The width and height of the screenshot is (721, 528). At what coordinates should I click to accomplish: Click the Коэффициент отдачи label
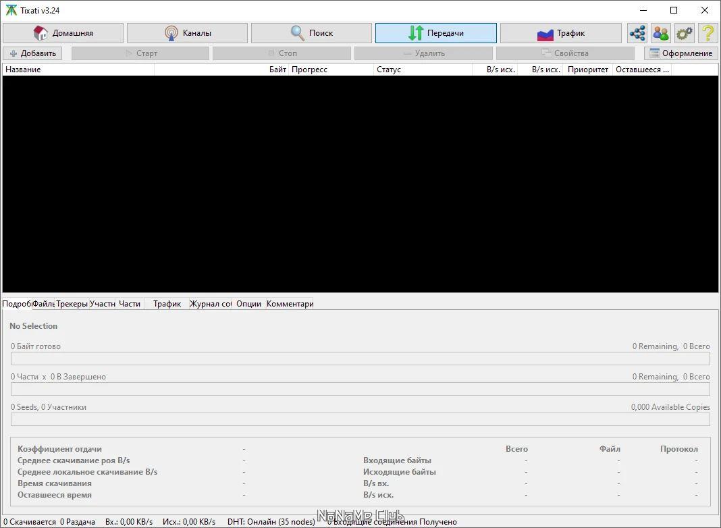pyautogui.click(x=60, y=449)
